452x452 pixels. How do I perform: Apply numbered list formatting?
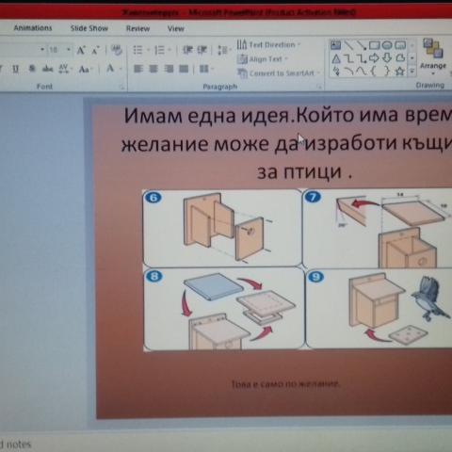tap(159, 50)
